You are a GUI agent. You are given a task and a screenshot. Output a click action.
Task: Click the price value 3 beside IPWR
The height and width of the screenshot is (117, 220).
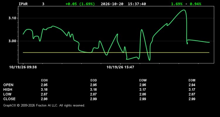pos(43,4)
